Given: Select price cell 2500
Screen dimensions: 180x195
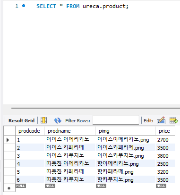Looking at the screenshot, I should click(x=165, y=164).
